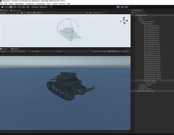
Task: Collapse the OverView scene row
Action: 136,15
